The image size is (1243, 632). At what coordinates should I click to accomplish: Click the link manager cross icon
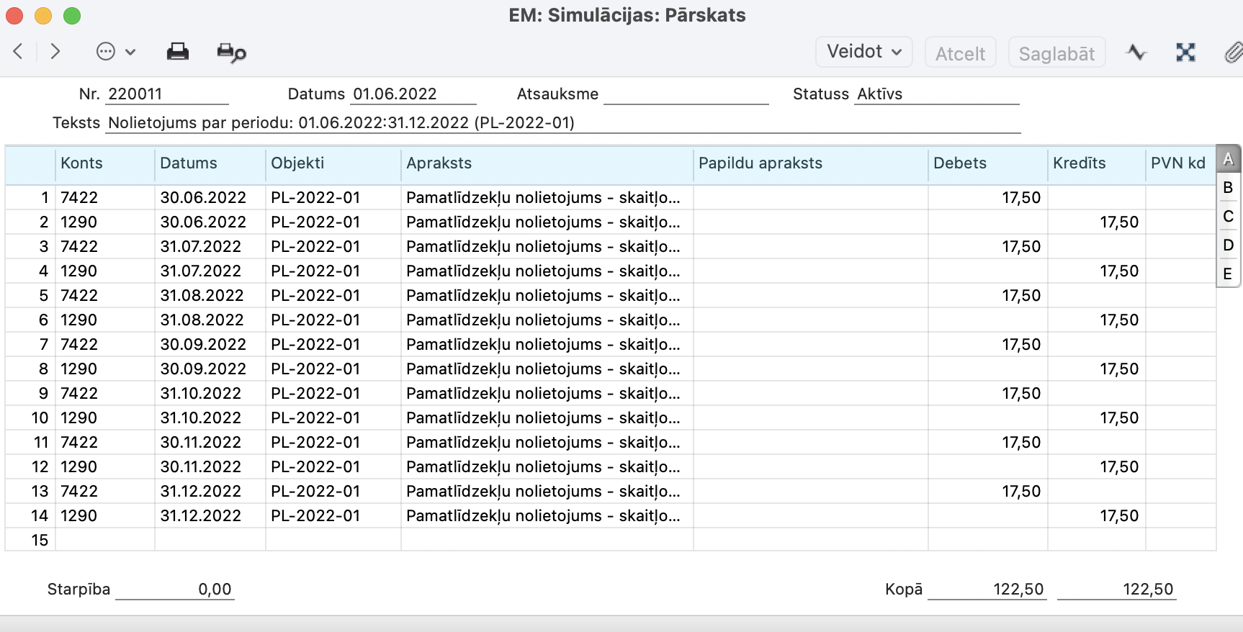click(x=1185, y=53)
